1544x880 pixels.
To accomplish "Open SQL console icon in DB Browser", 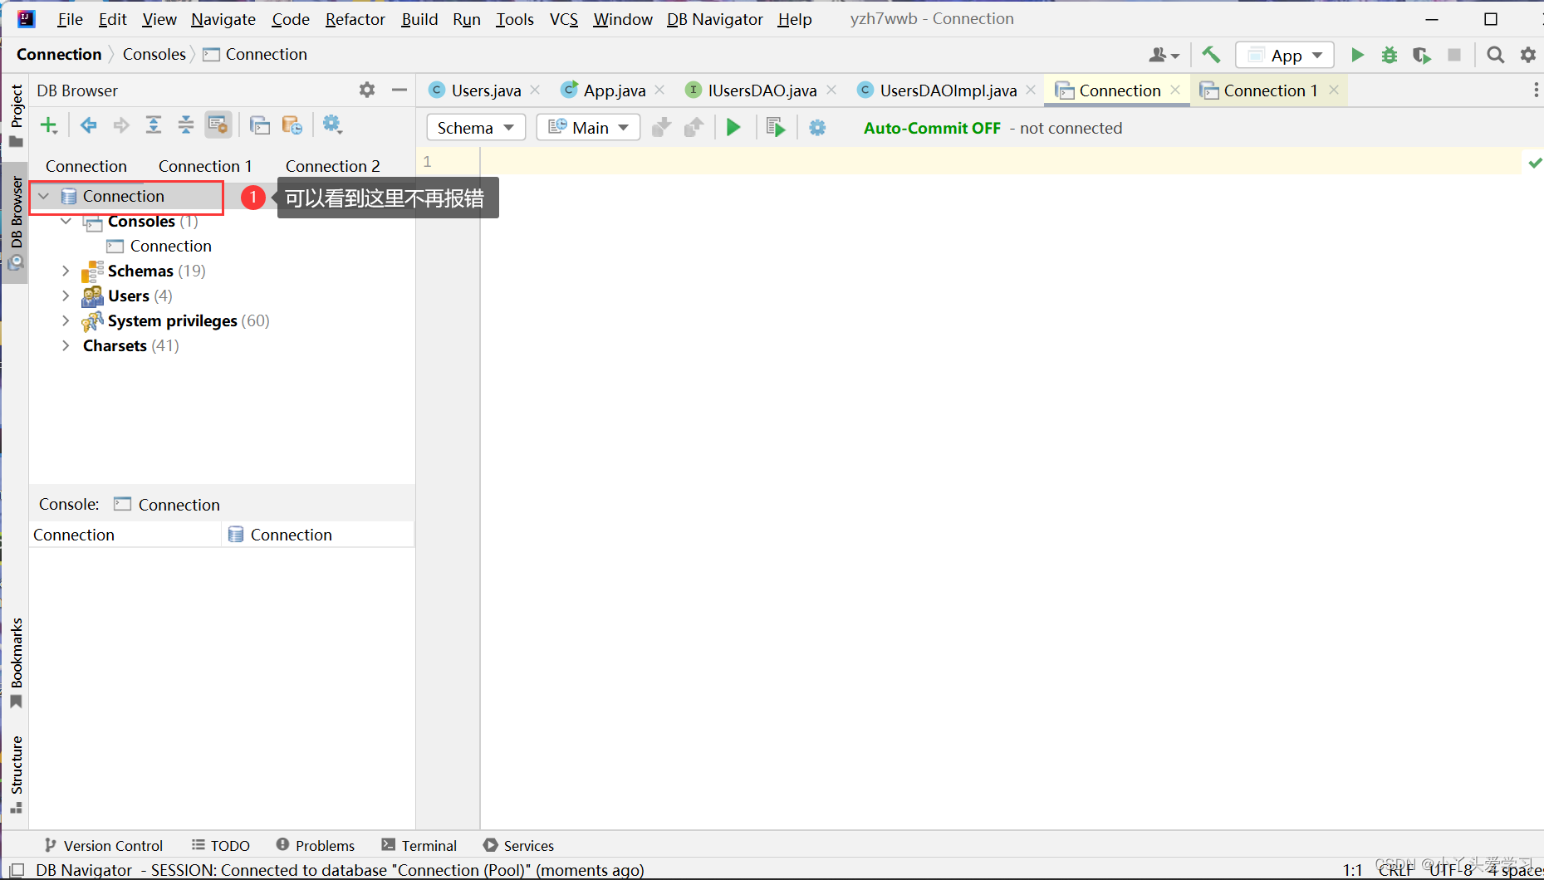I will 260,125.
